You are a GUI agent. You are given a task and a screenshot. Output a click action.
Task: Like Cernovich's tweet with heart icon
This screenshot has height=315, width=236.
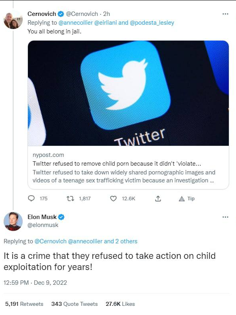tap(113, 198)
